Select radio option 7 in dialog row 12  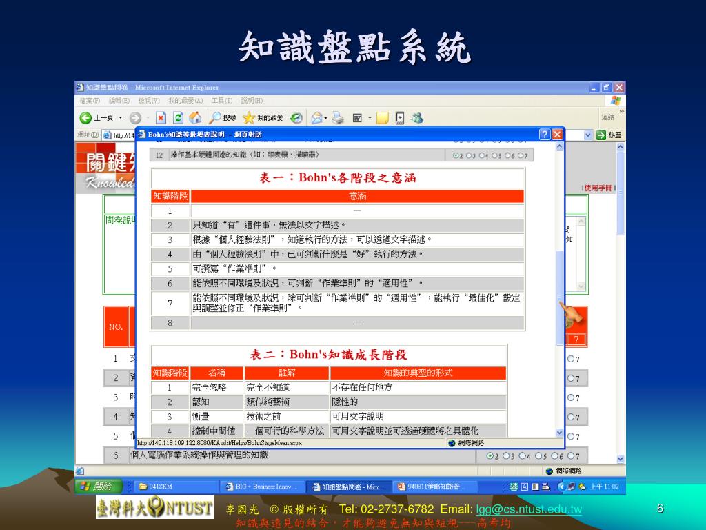[x=520, y=155]
